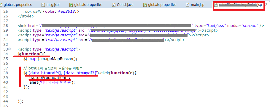Click line number 42 in the gutter
The width and height of the screenshot is (270, 107).
click(6, 92)
